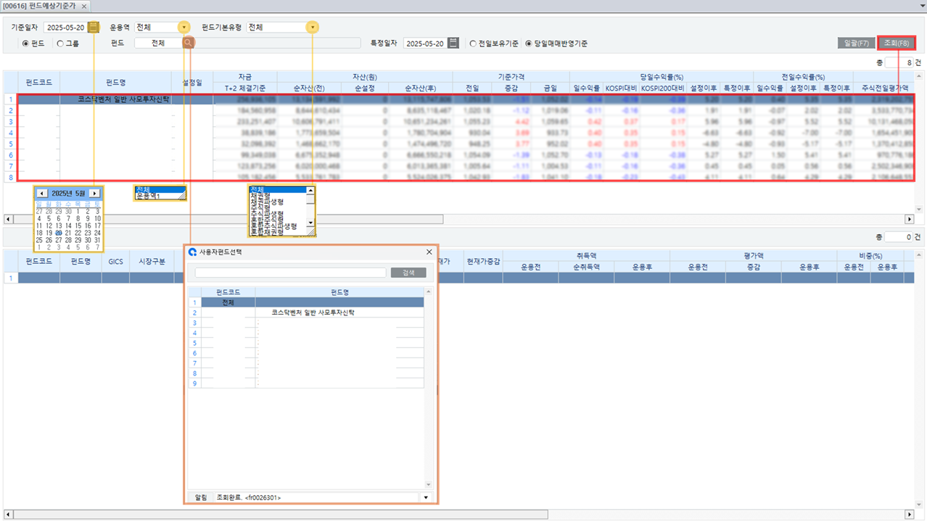The height and width of the screenshot is (522, 927).
Task: Click the 펀드 input field showing 전체
Action: [x=158, y=43]
